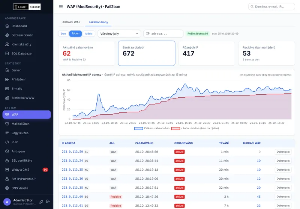Click the users icon beside Klientské účty
This screenshot has width=300, height=209.
pyautogui.click(x=7, y=44)
